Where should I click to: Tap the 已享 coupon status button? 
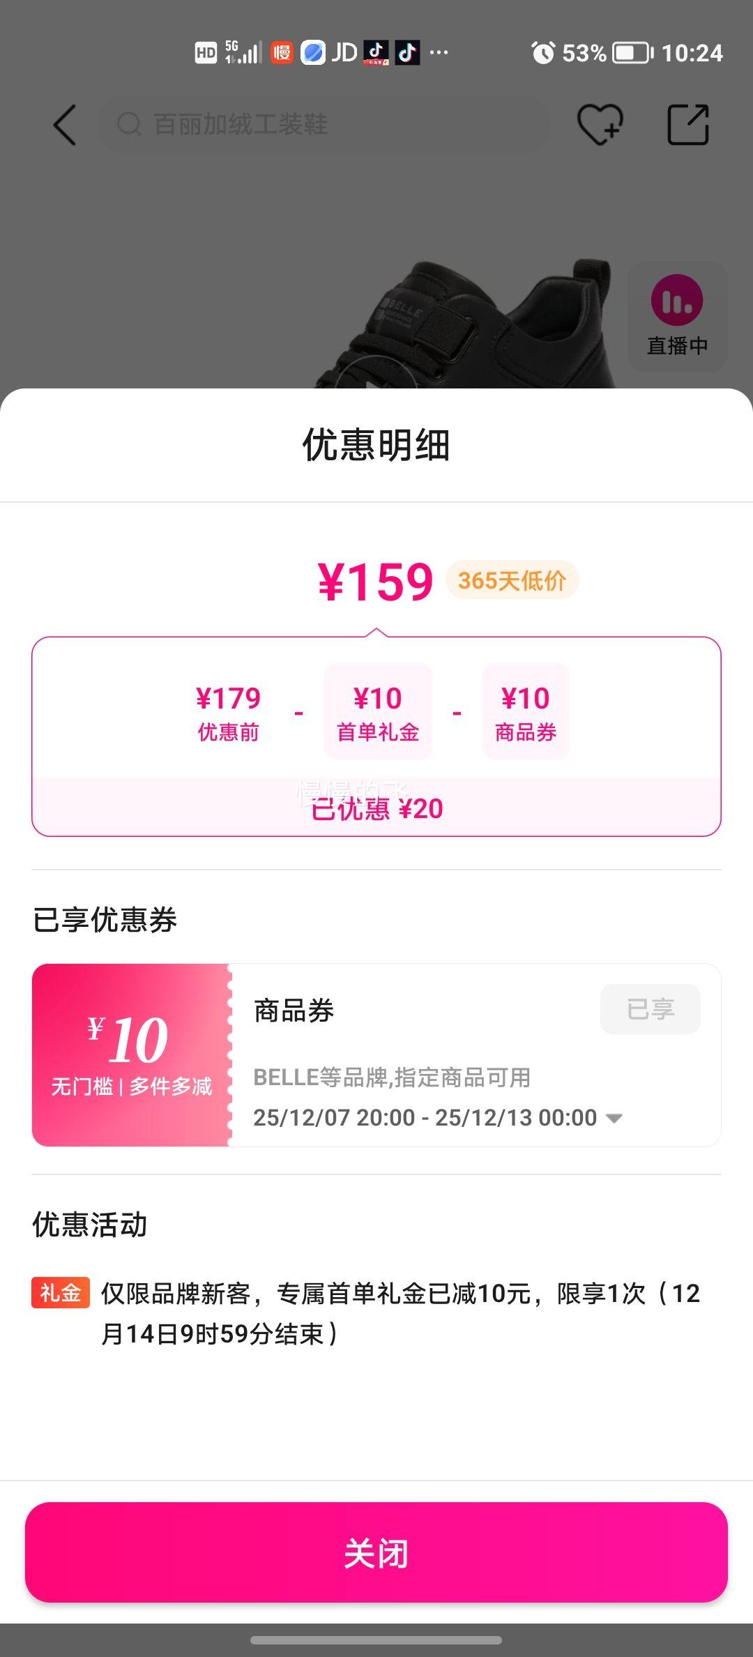pos(650,1009)
